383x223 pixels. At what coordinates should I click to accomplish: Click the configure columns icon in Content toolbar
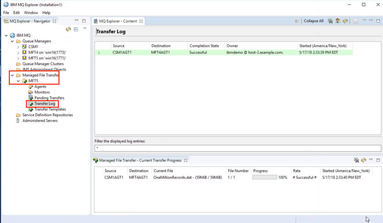click(338, 21)
